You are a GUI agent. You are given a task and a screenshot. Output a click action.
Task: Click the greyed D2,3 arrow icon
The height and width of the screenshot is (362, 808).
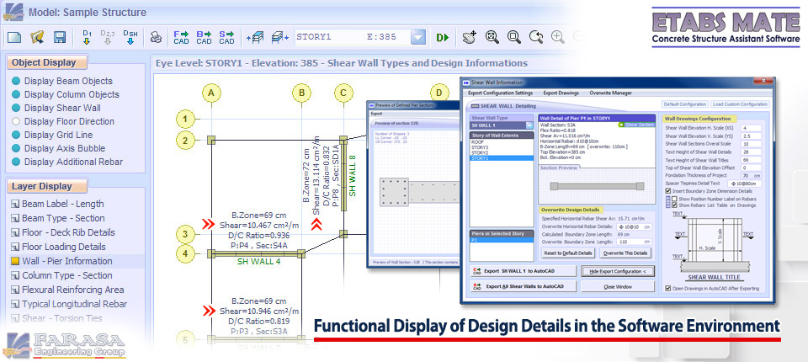pyautogui.click(x=108, y=37)
